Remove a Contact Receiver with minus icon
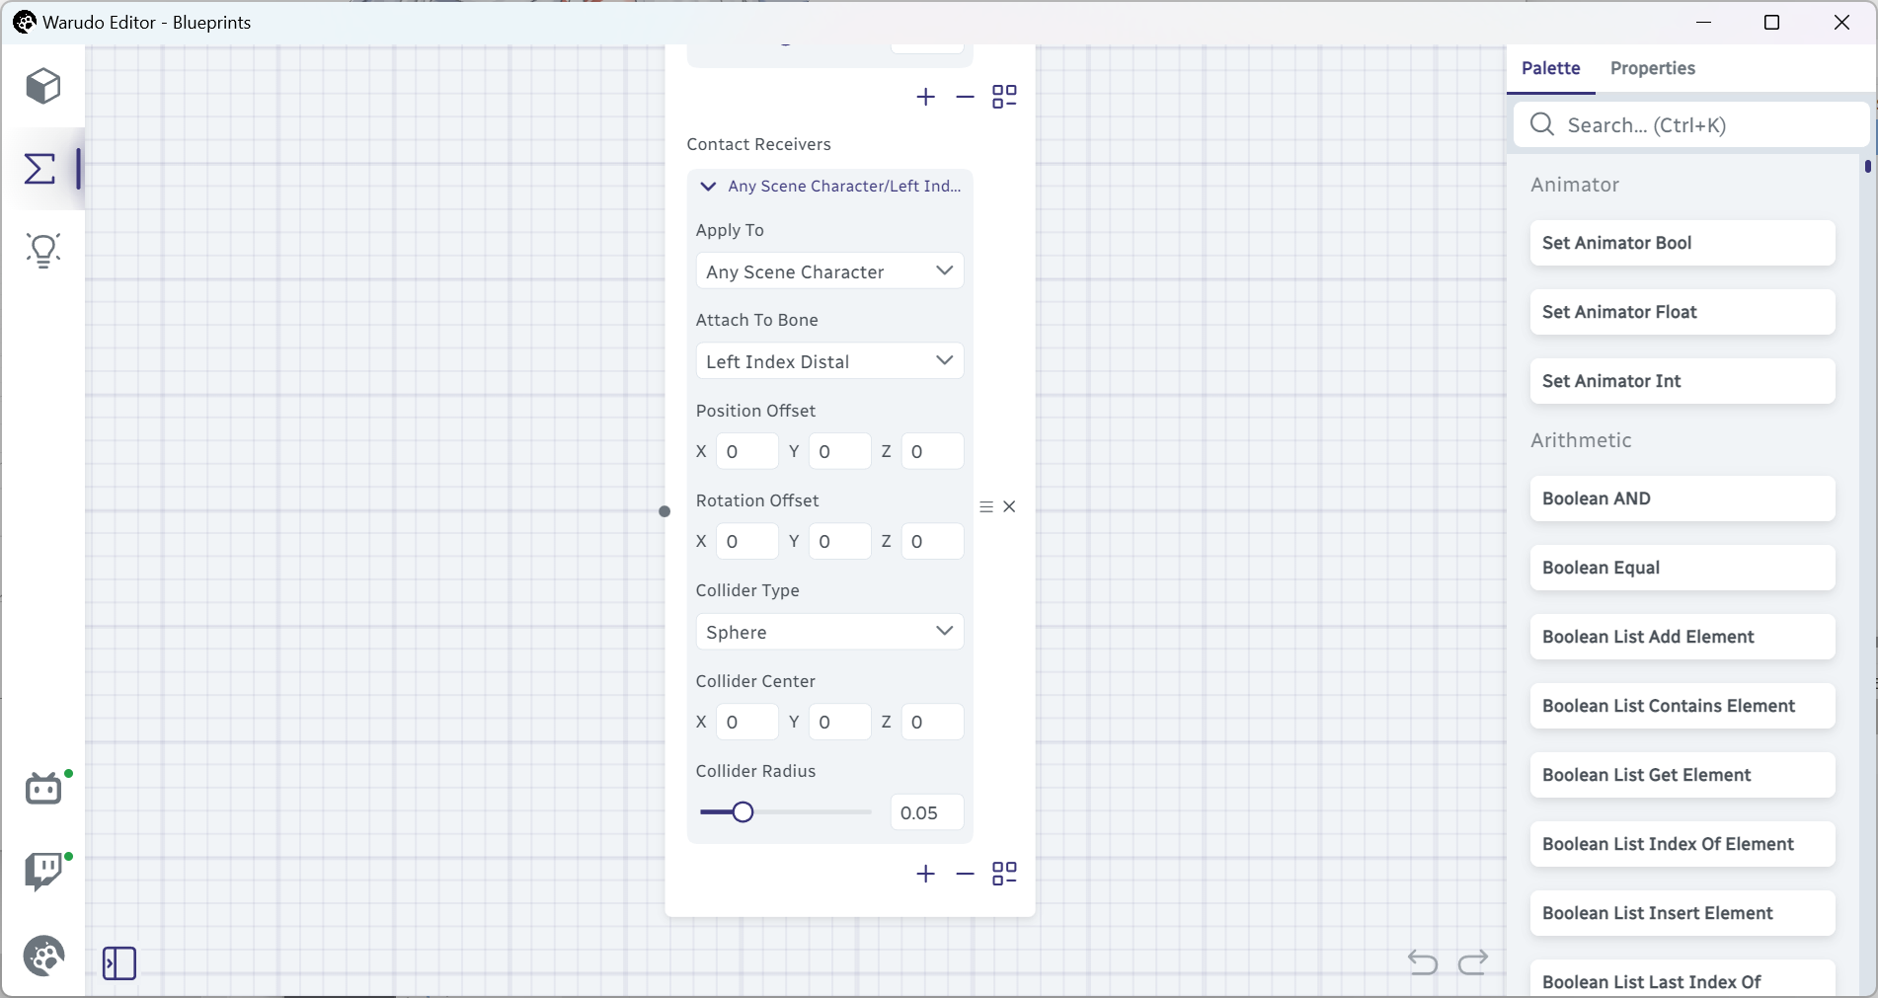Image resolution: width=1878 pixels, height=998 pixels. [965, 874]
